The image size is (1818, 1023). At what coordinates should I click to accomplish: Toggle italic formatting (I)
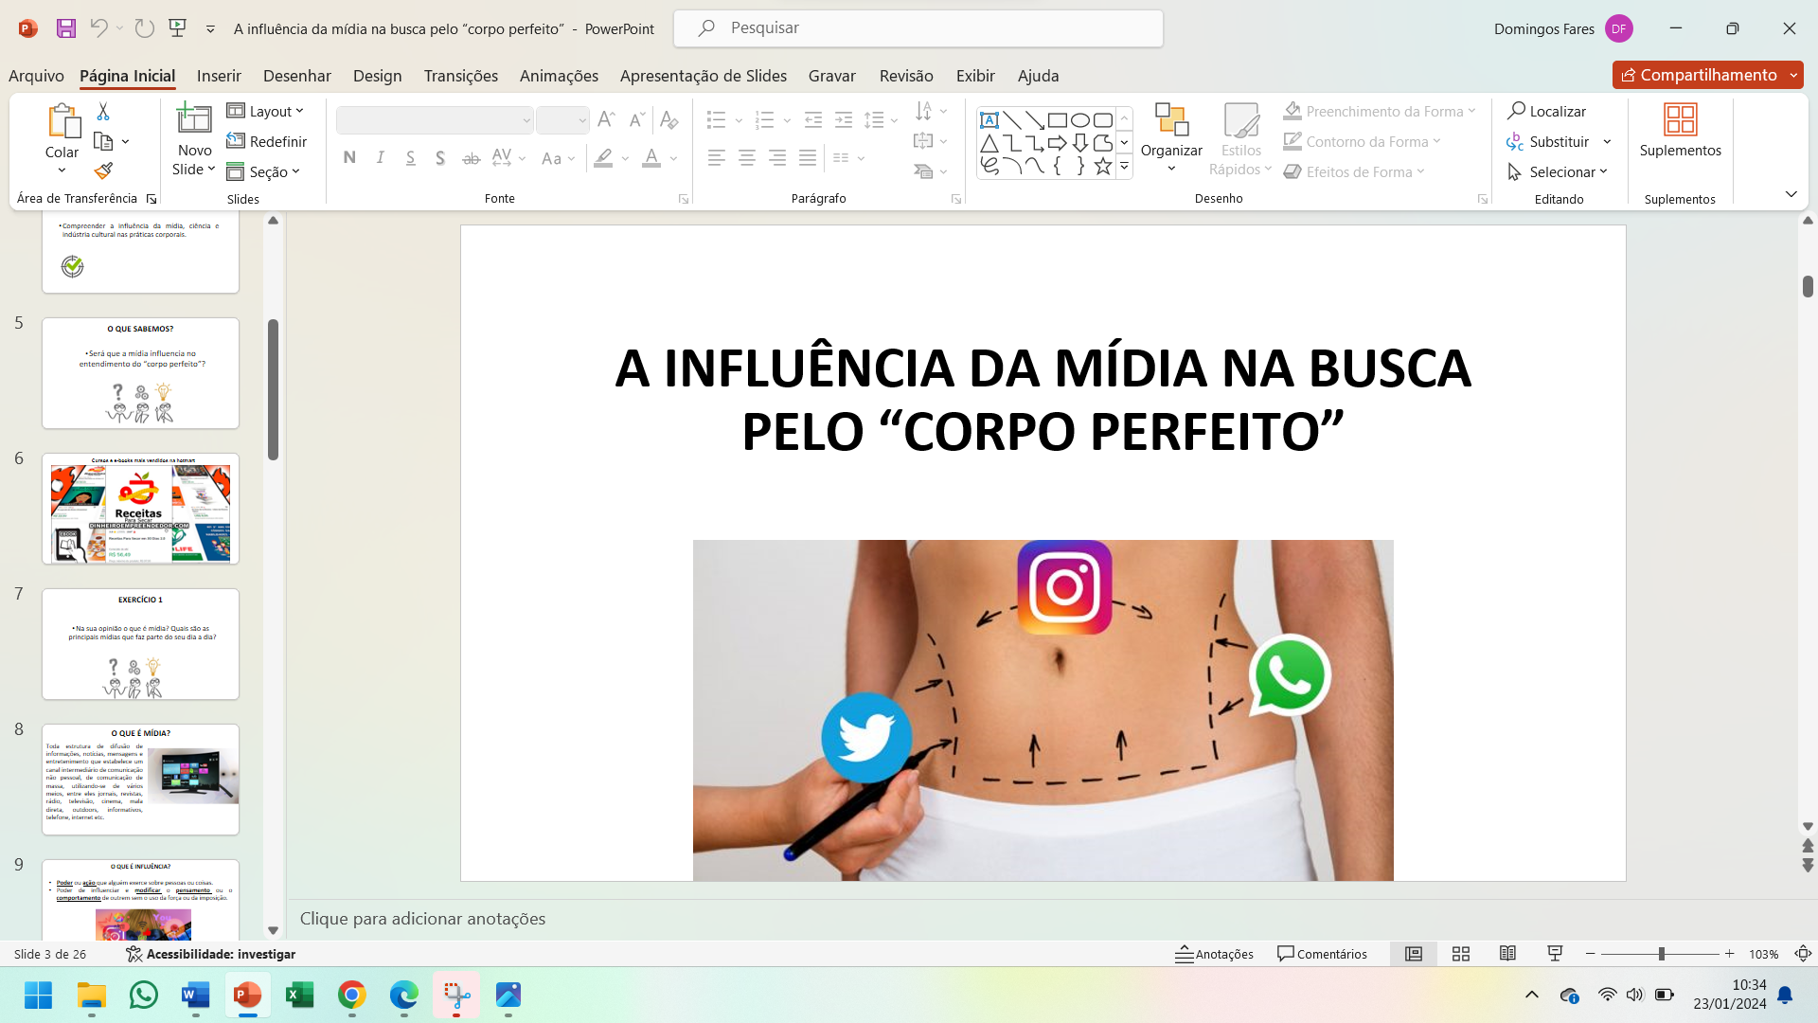click(380, 158)
